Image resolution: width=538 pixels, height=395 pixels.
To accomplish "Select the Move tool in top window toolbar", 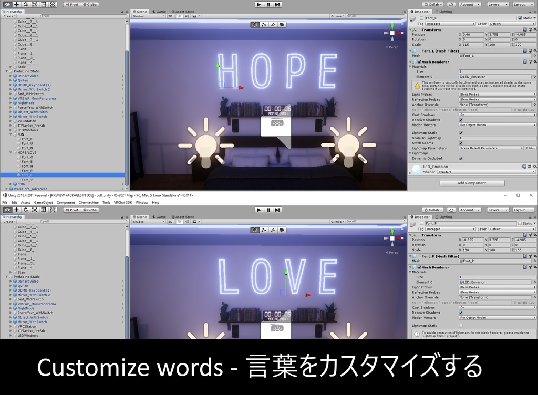I will click(x=16, y=4).
